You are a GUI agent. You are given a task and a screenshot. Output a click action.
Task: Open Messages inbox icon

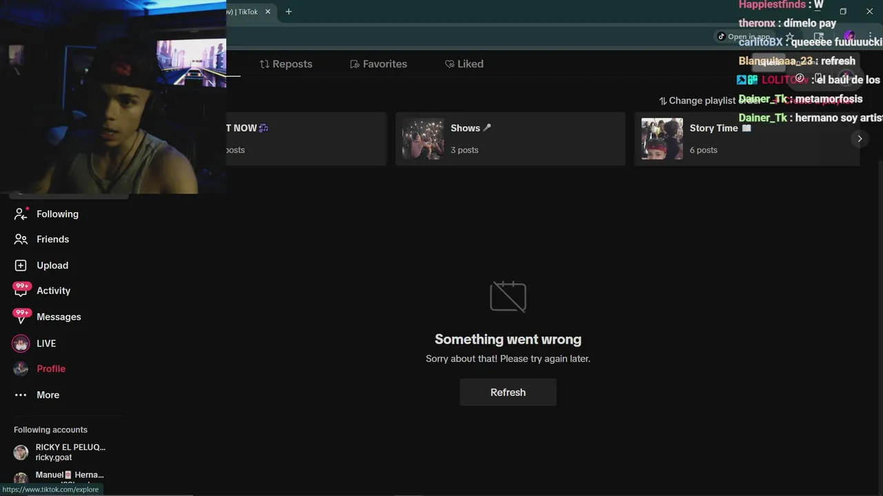tap(21, 317)
